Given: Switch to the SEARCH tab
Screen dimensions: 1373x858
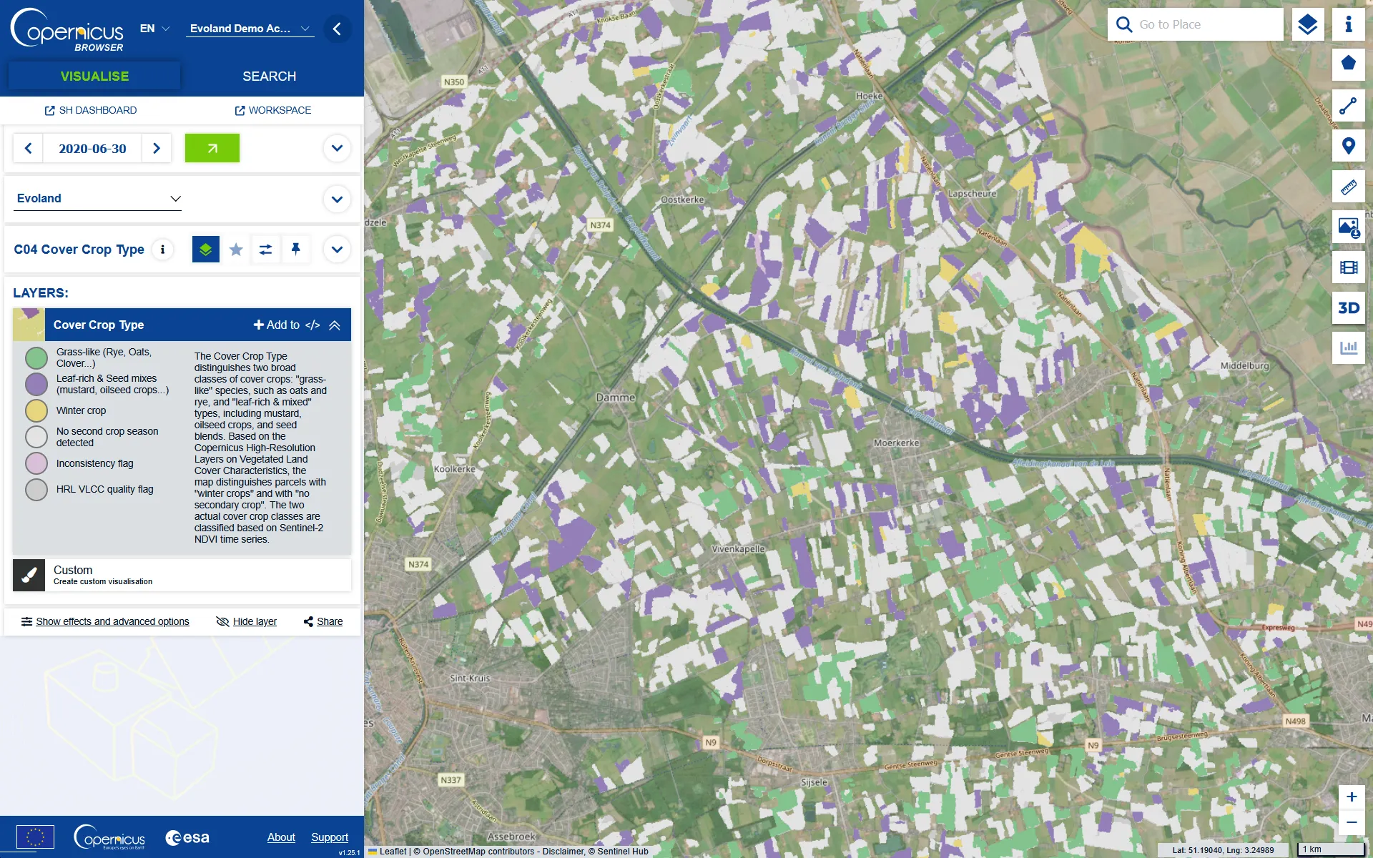Looking at the screenshot, I should pos(269,77).
